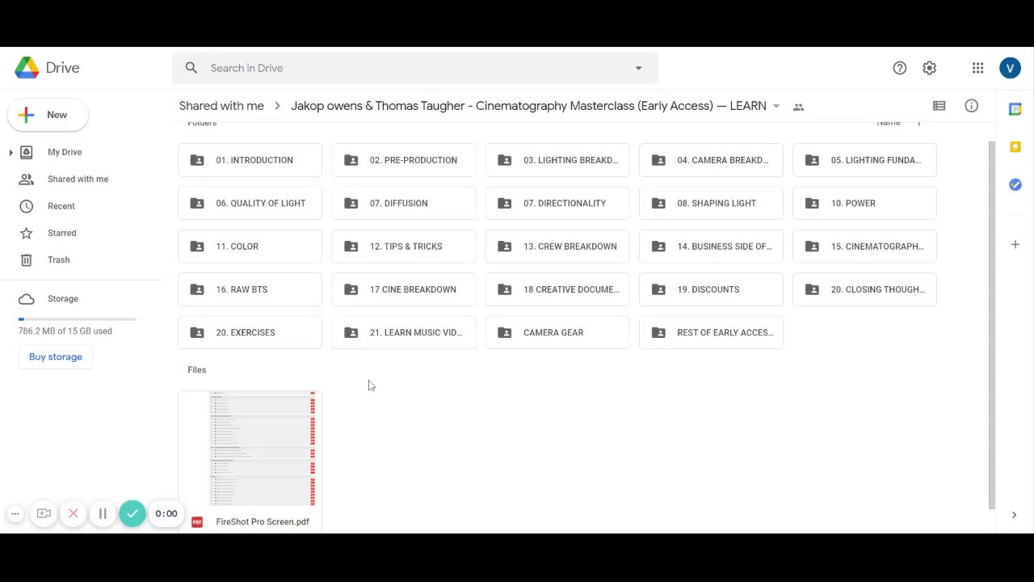The width and height of the screenshot is (1034, 582).
Task: Toggle the recorder camera button
Action: click(x=44, y=513)
